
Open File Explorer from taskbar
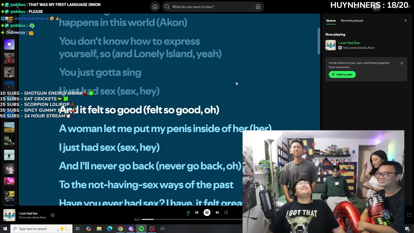[x=99, y=229]
